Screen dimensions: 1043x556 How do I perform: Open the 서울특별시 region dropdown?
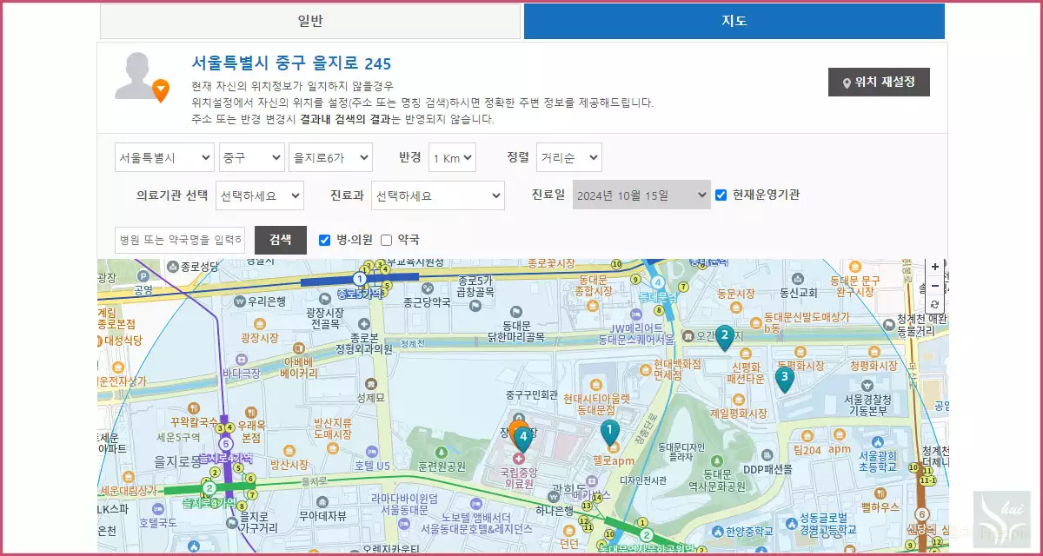pos(164,157)
